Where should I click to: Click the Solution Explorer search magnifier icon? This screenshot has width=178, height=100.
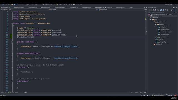pos(175,12)
